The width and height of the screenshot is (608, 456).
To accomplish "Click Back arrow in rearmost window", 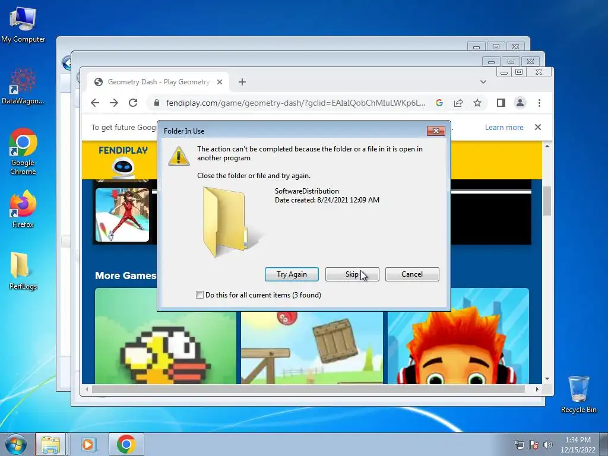I will (67, 62).
